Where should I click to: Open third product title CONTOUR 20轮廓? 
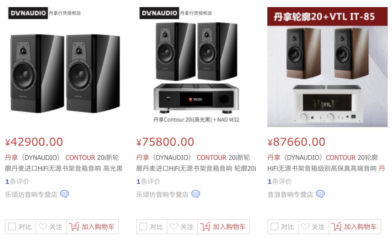tap(326, 163)
